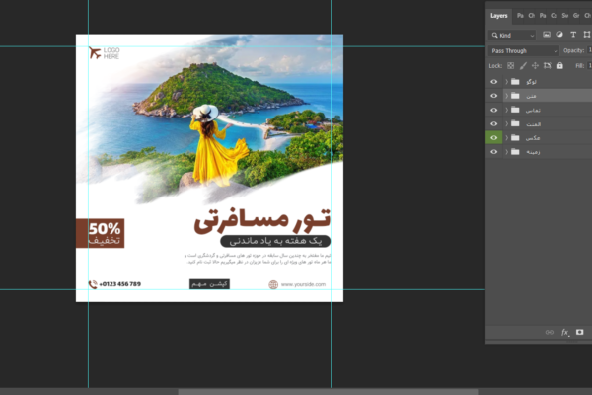Hide the green-marked عکس group

click(494, 137)
